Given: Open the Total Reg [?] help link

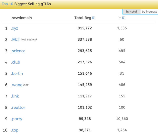Looking at the screenshot, I should 94,18.
